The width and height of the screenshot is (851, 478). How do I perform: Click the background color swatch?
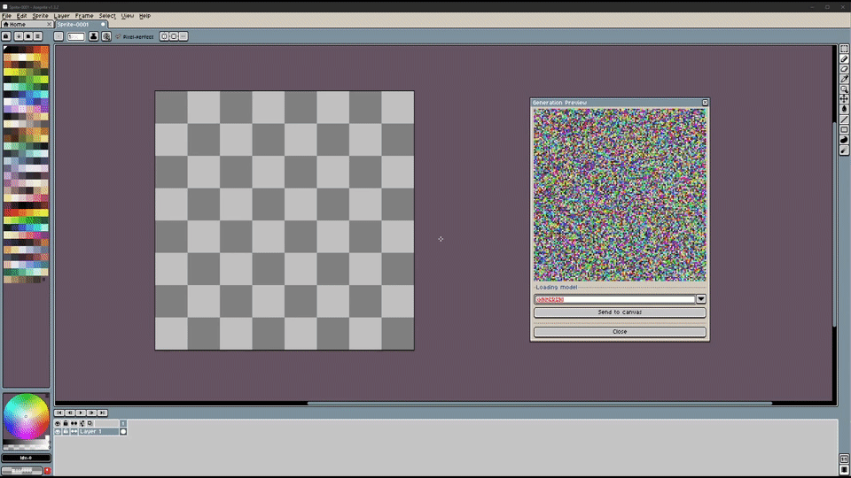tap(21, 470)
